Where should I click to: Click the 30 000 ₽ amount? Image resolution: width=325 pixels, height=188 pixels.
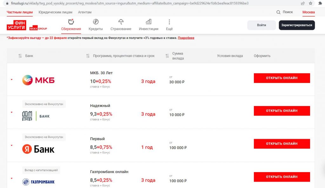tap(177, 82)
